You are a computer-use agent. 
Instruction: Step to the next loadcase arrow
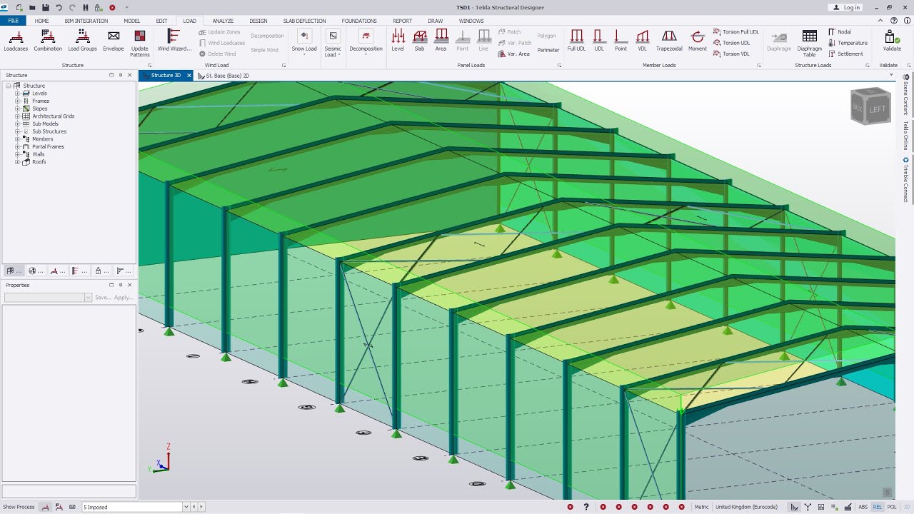point(201,507)
